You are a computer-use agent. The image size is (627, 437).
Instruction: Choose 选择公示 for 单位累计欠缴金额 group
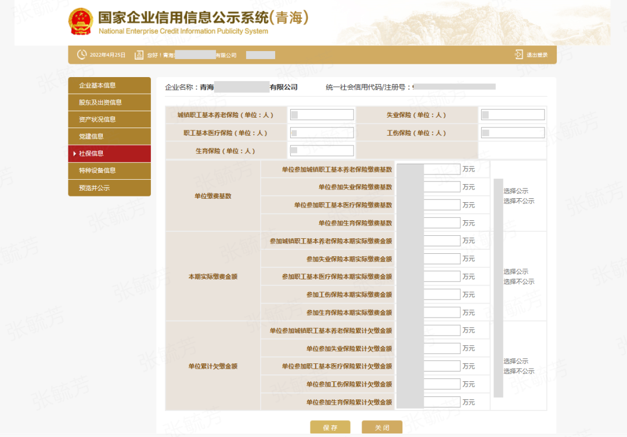[516, 360]
